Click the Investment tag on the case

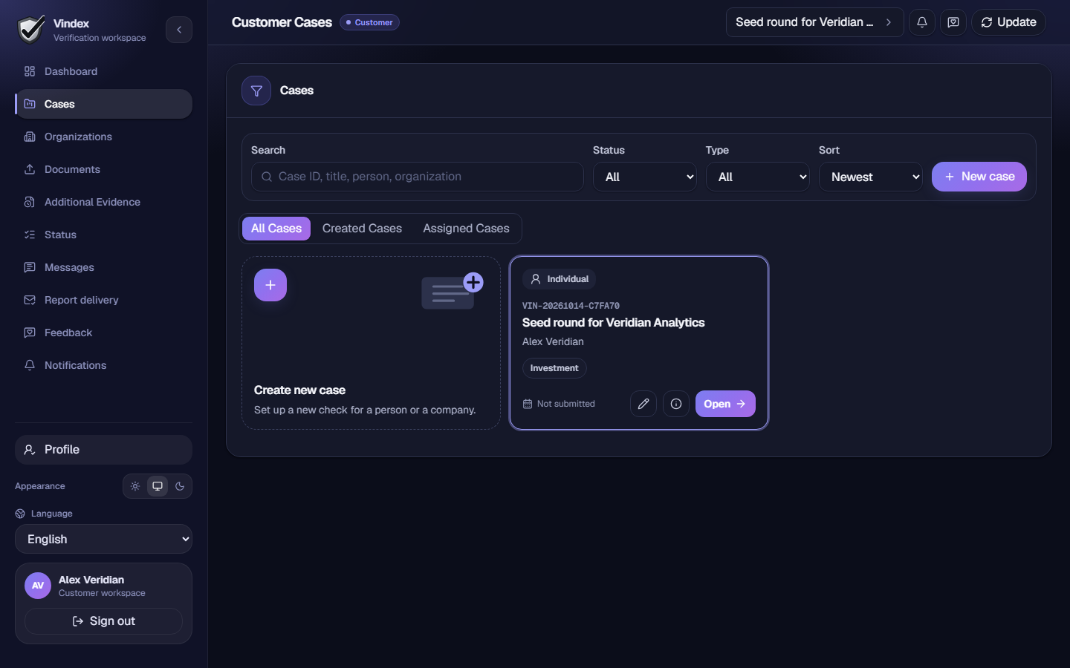(554, 368)
